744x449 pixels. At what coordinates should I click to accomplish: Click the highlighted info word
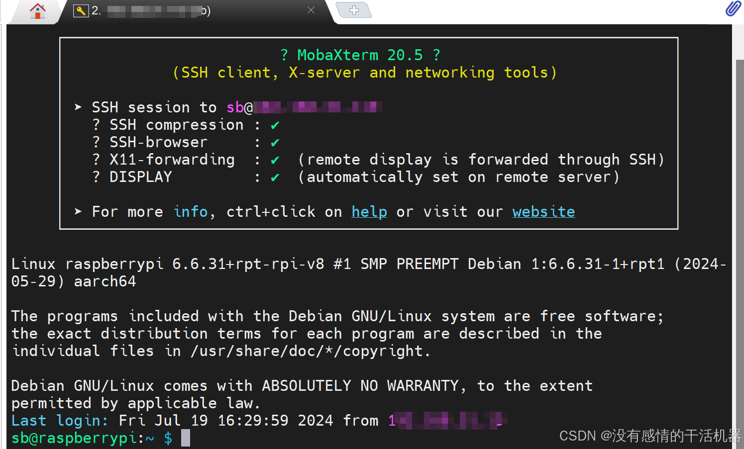(x=191, y=212)
